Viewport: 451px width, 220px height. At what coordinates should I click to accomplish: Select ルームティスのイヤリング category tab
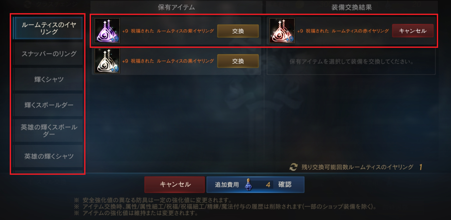pos(48,28)
